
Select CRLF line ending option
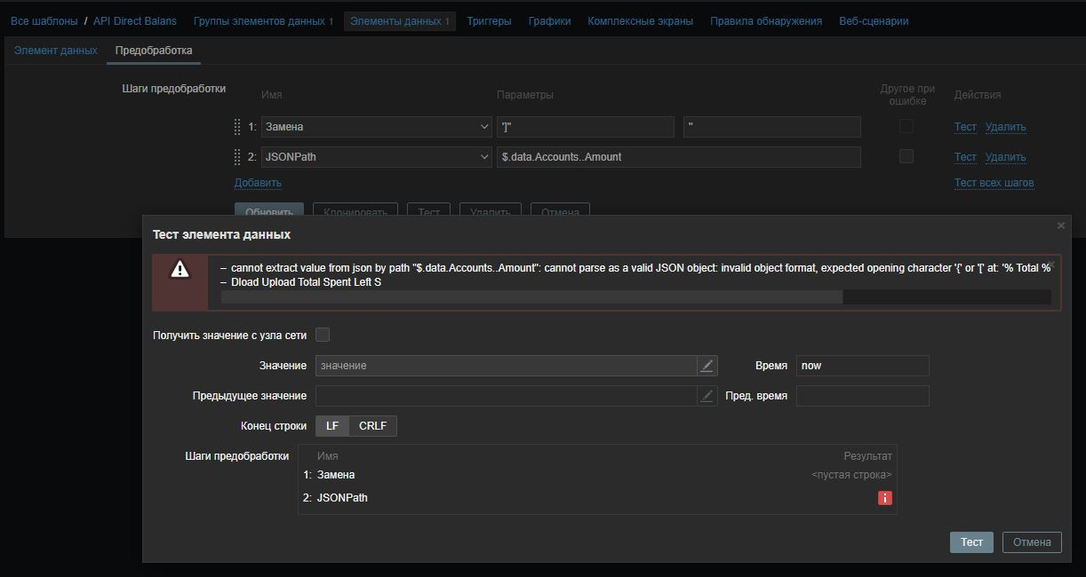click(x=372, y=426)
